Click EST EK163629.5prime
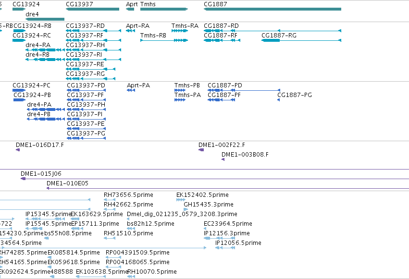Image resolution: width=409 pixels, height=279 pixels. point(75,219)
